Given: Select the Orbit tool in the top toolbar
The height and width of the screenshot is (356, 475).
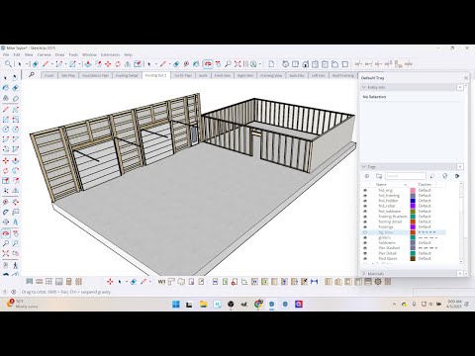Looking at the screenshot, I should 208,64.
